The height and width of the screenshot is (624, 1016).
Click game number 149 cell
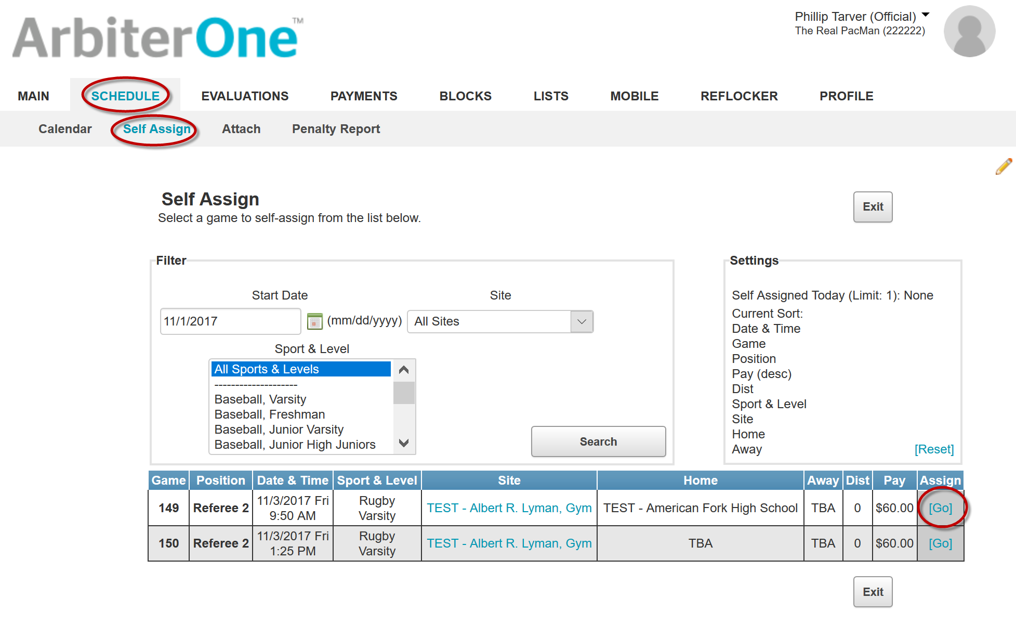click(168, 508)
